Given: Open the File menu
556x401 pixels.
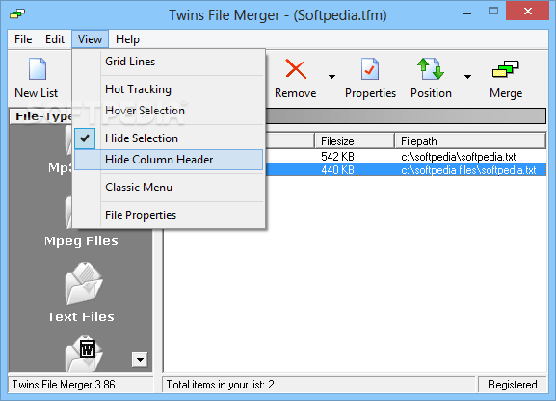Looking at the screenshot, I should 23,39.
